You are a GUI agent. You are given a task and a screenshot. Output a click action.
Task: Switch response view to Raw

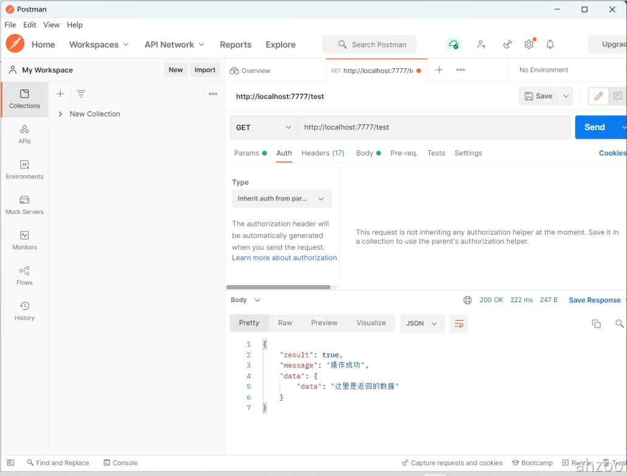[285, 323]
